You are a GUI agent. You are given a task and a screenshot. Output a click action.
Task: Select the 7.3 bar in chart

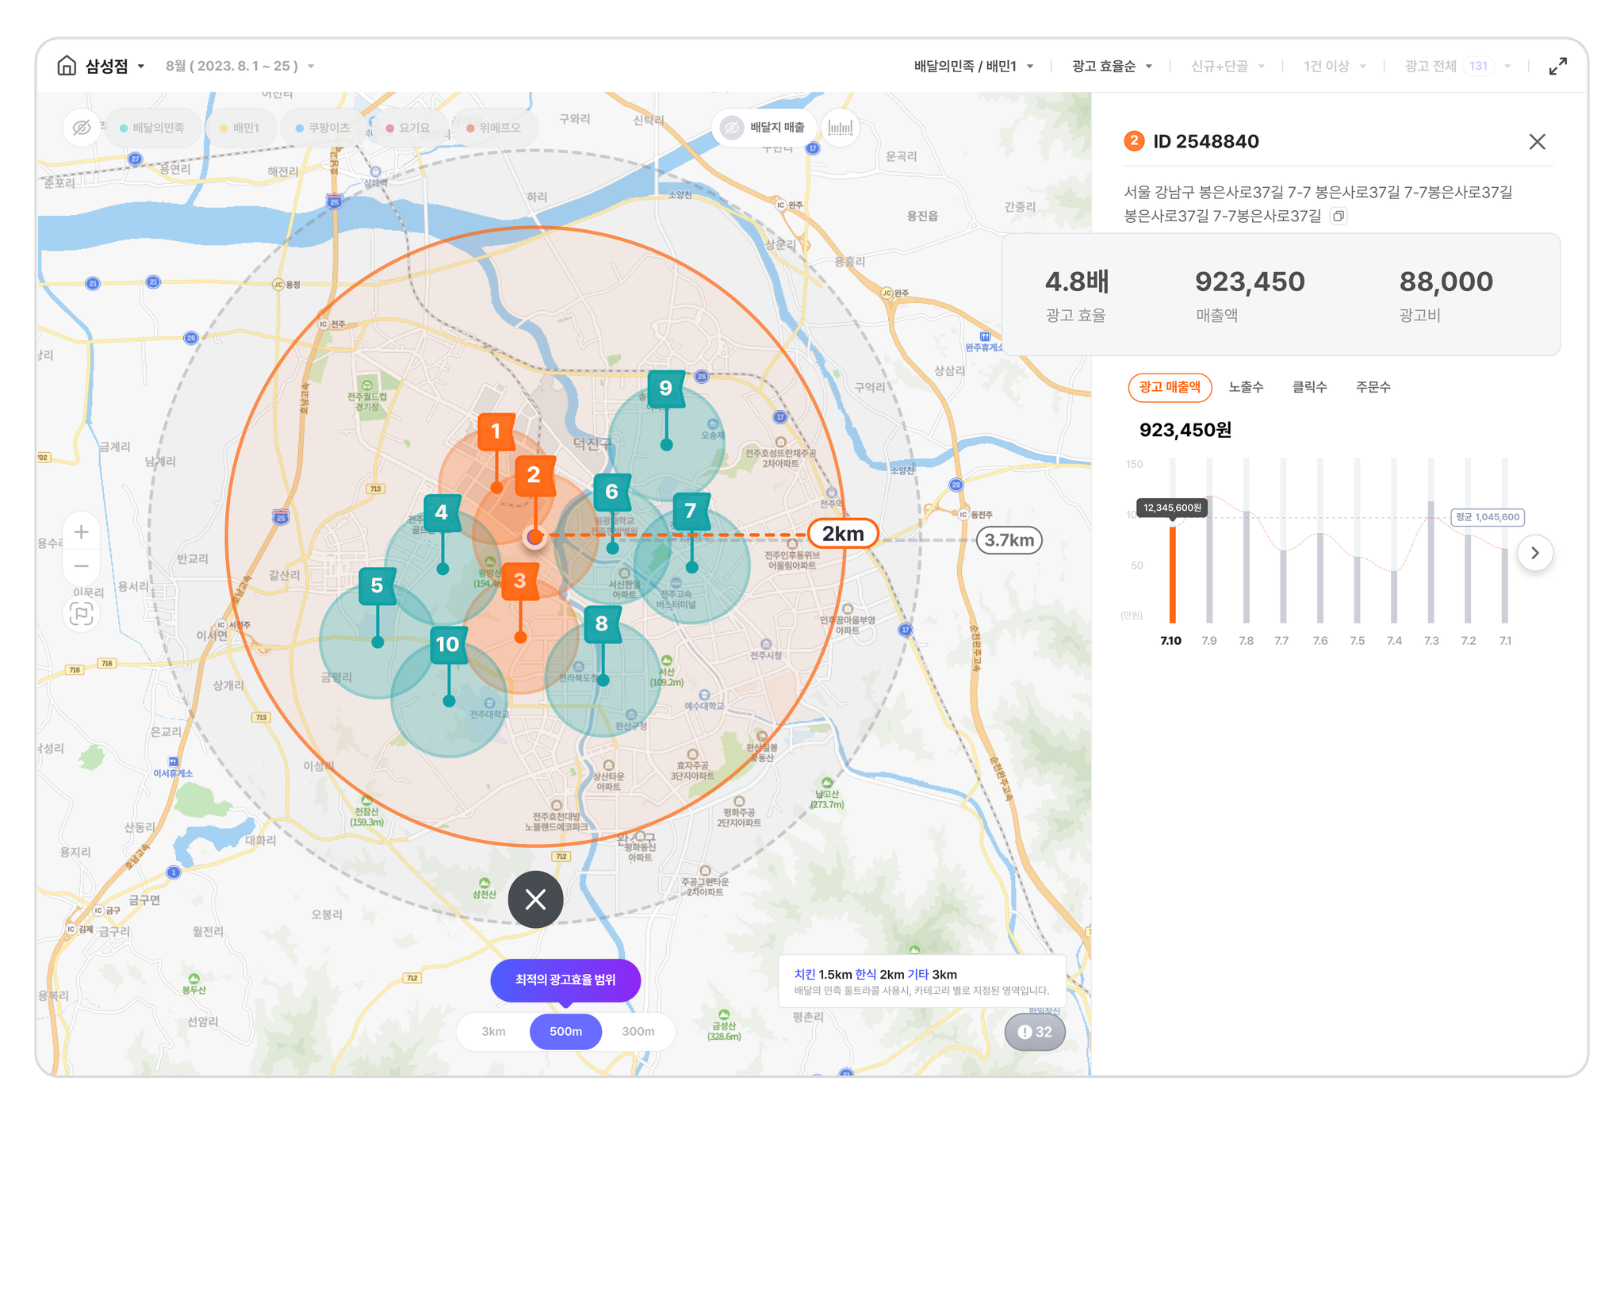pos(1431,562)
